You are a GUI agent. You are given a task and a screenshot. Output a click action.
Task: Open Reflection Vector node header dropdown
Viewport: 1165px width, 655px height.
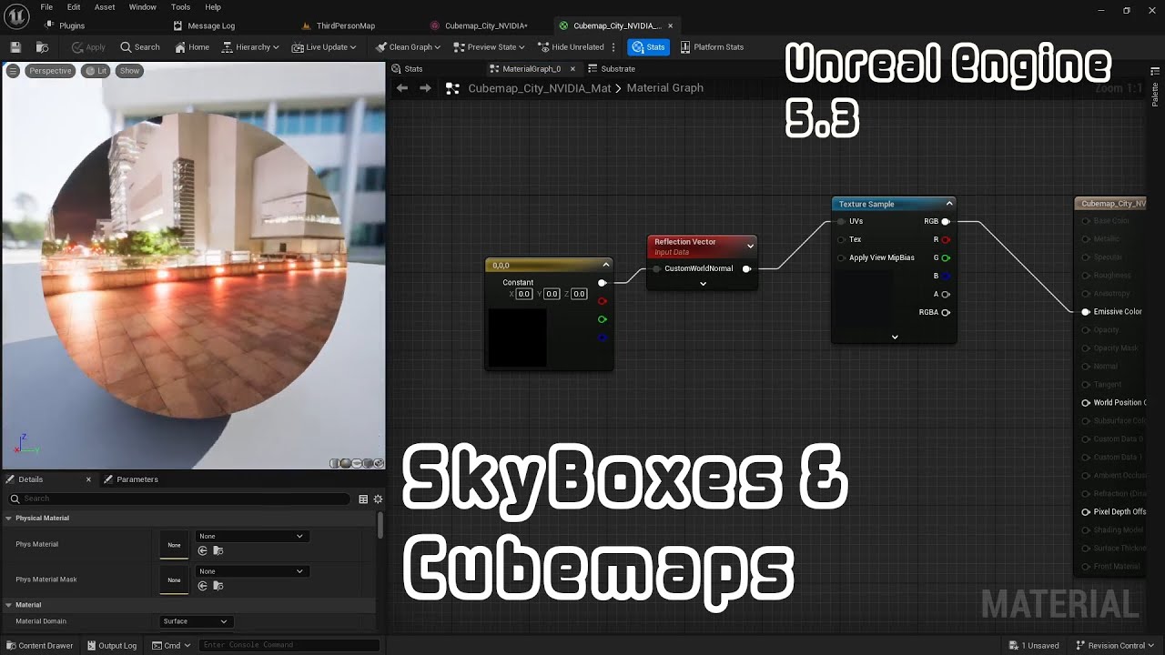(x=750, y=246)
